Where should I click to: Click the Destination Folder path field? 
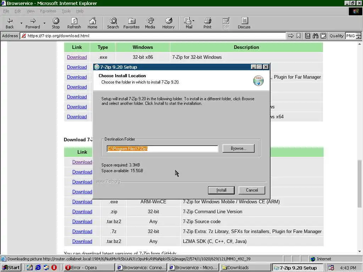pos(162,149)
